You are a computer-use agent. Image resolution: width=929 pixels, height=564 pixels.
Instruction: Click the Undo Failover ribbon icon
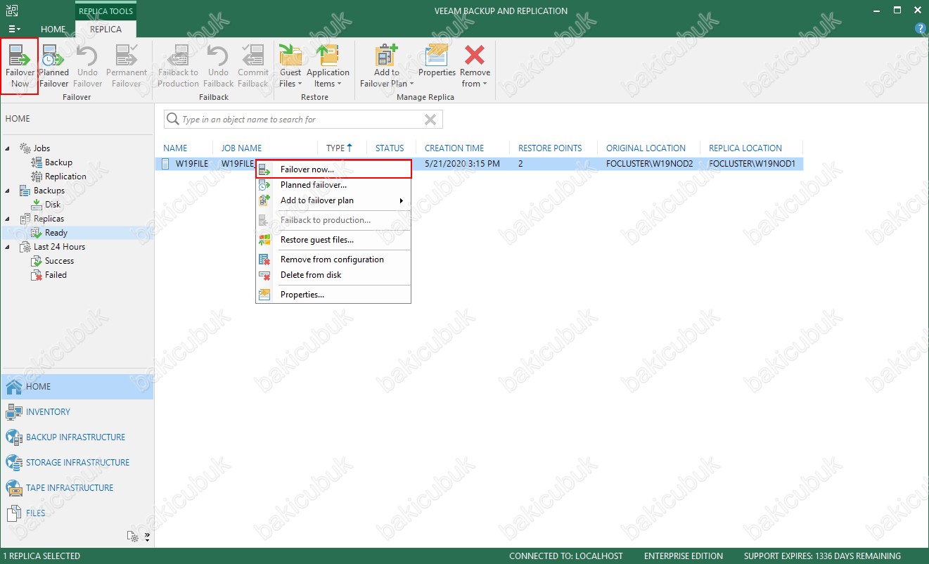pyautogui.click(x=88, y=66)
